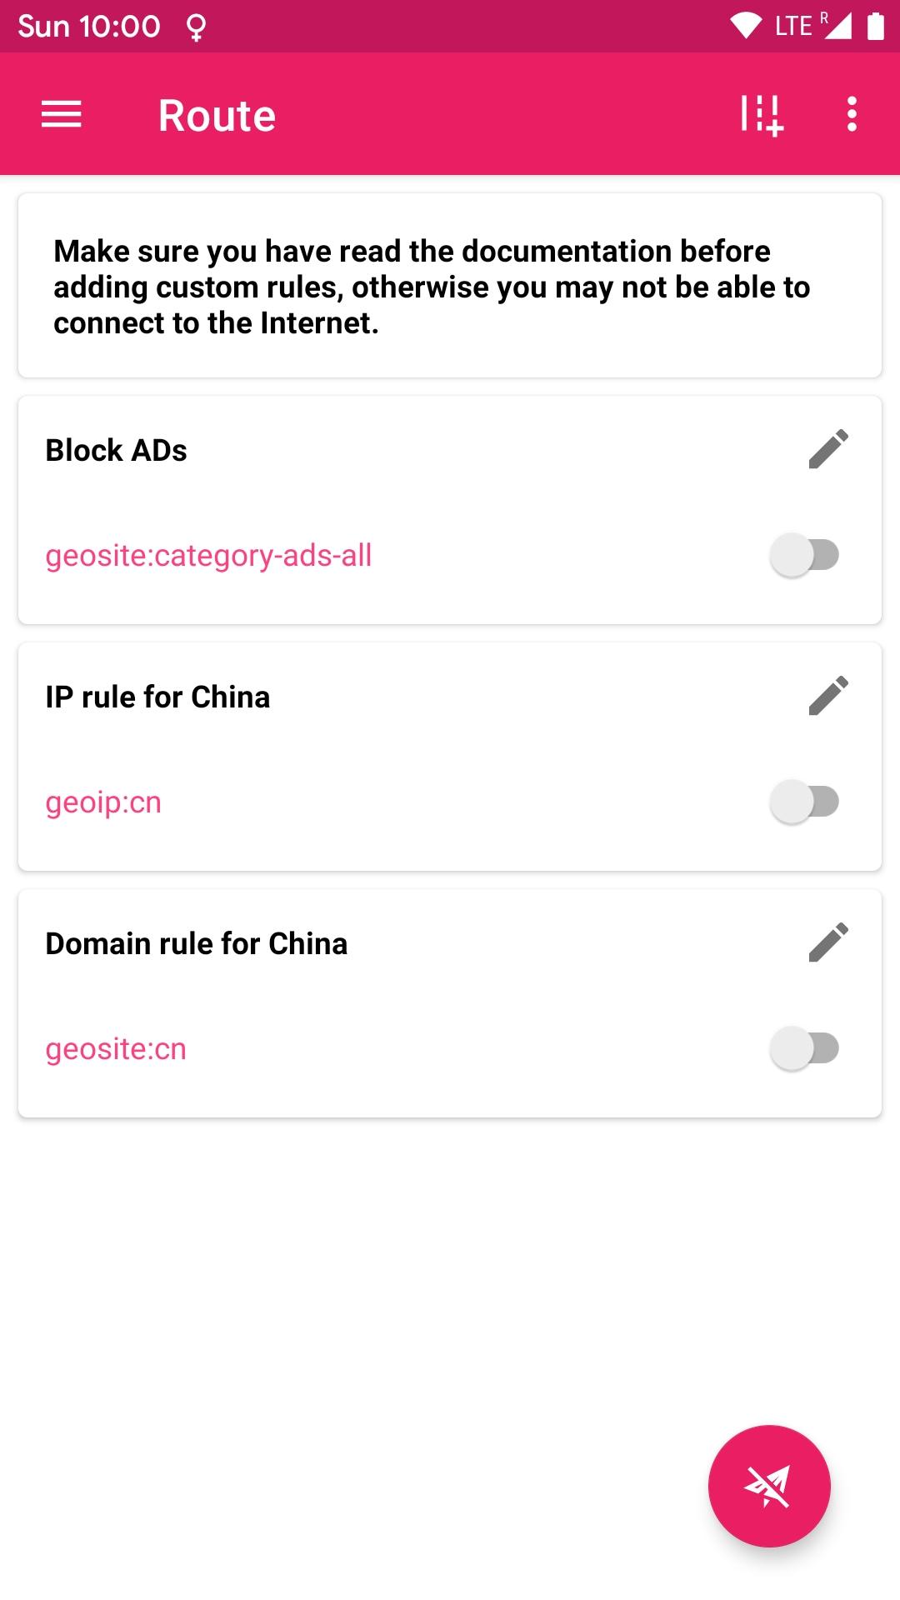Open the hamburger navigation menu

(62, 114)
